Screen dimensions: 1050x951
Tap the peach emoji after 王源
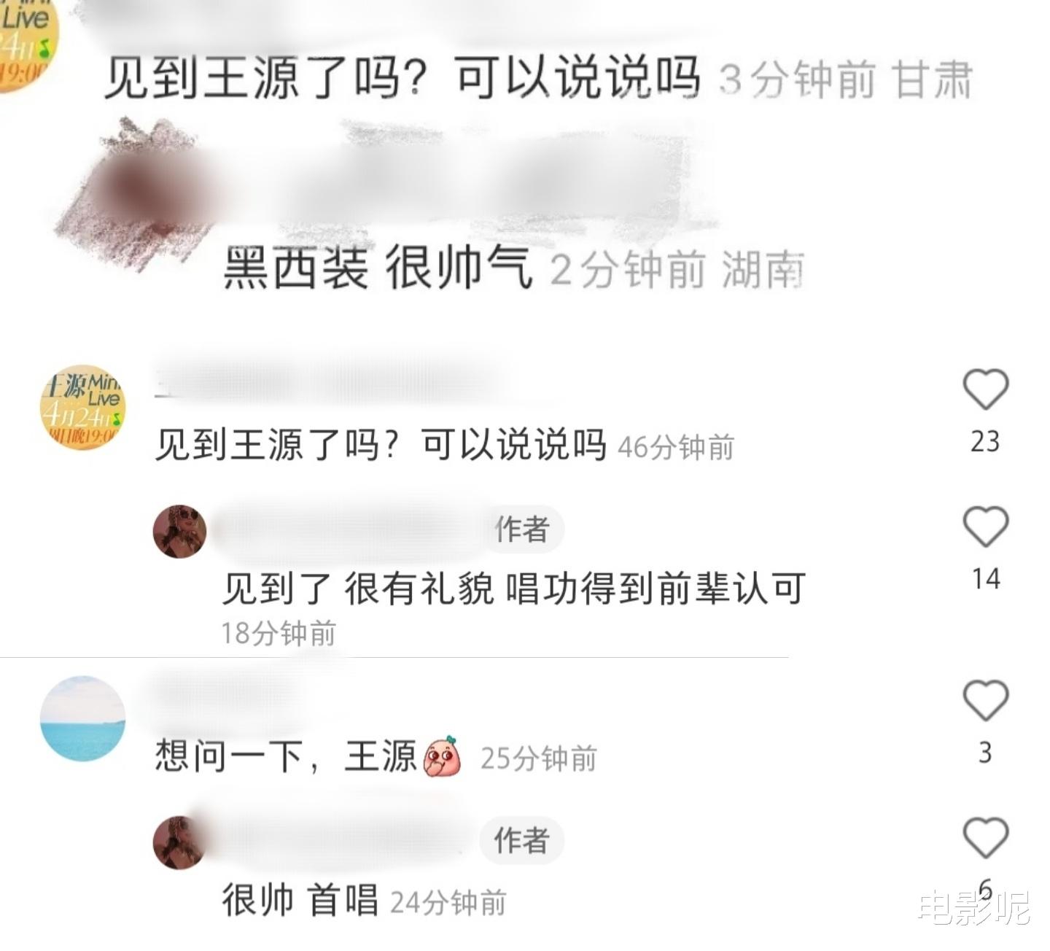[x=443, y=756]
